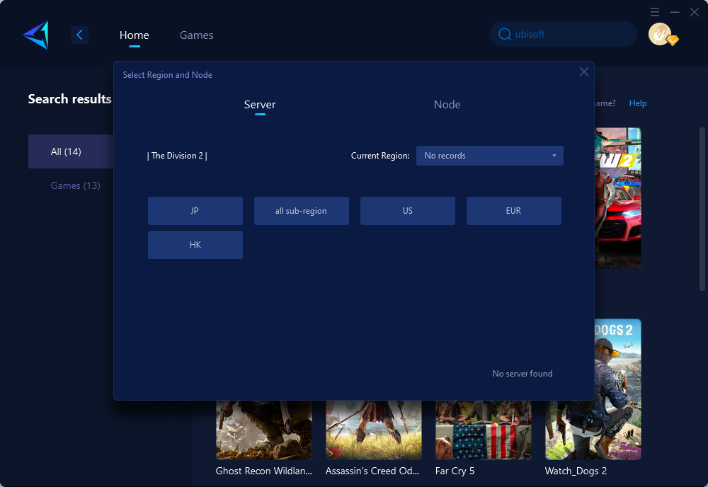Click the 'Watch_Dogs 2' title text
The width and height of the screenshot is (708, 487).
(576, 471)
